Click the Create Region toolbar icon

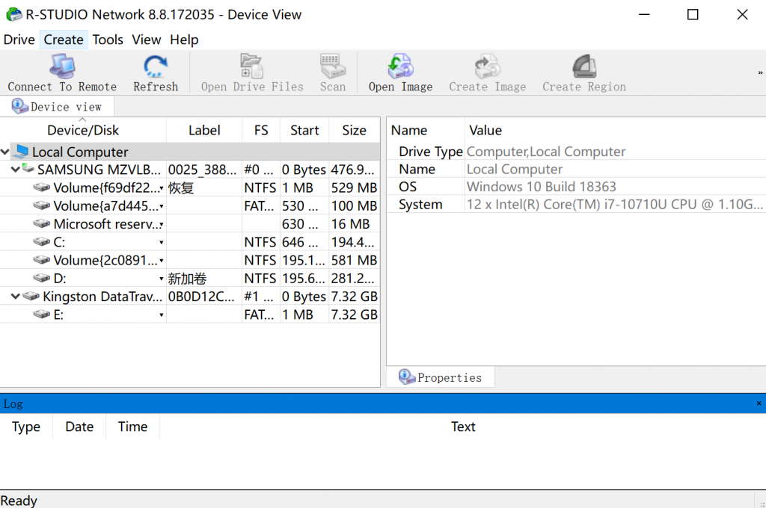click(x=584, y=66)
